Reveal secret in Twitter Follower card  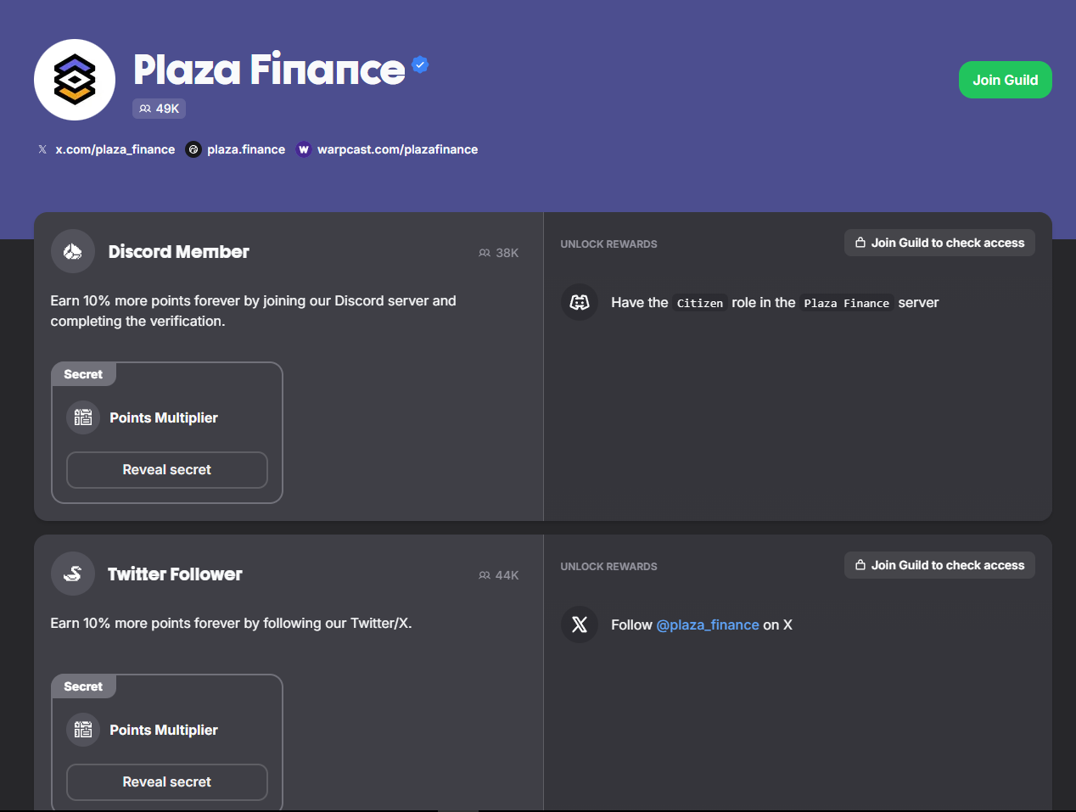click(167, 782)
